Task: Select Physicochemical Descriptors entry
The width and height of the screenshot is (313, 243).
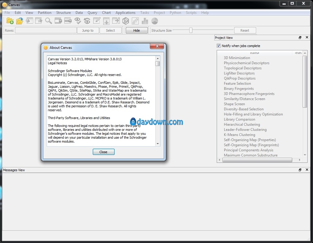Action: [x=246, y=63]
